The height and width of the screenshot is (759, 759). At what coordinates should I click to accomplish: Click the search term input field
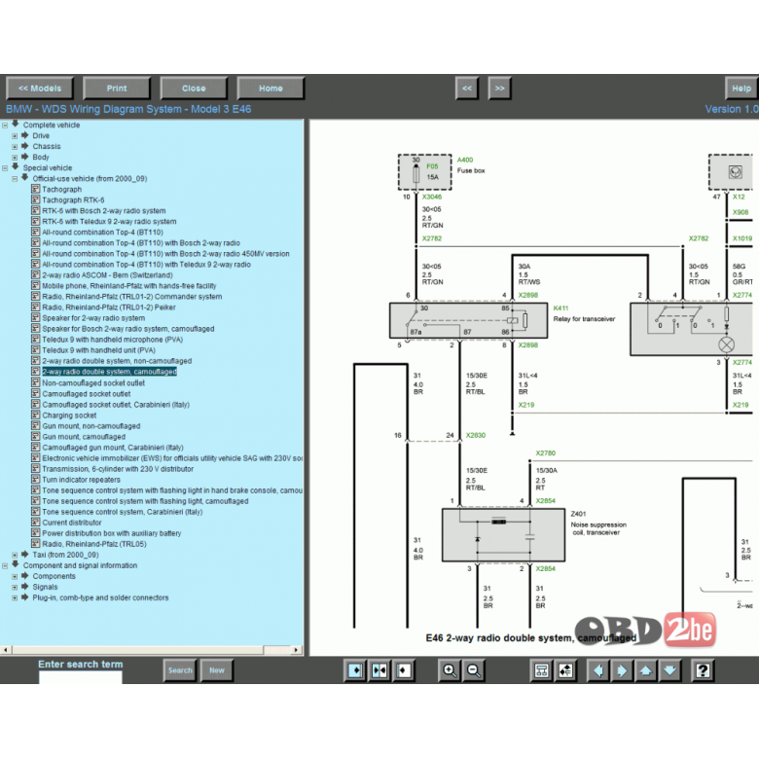pyautogui.click(x=81, y=677)
